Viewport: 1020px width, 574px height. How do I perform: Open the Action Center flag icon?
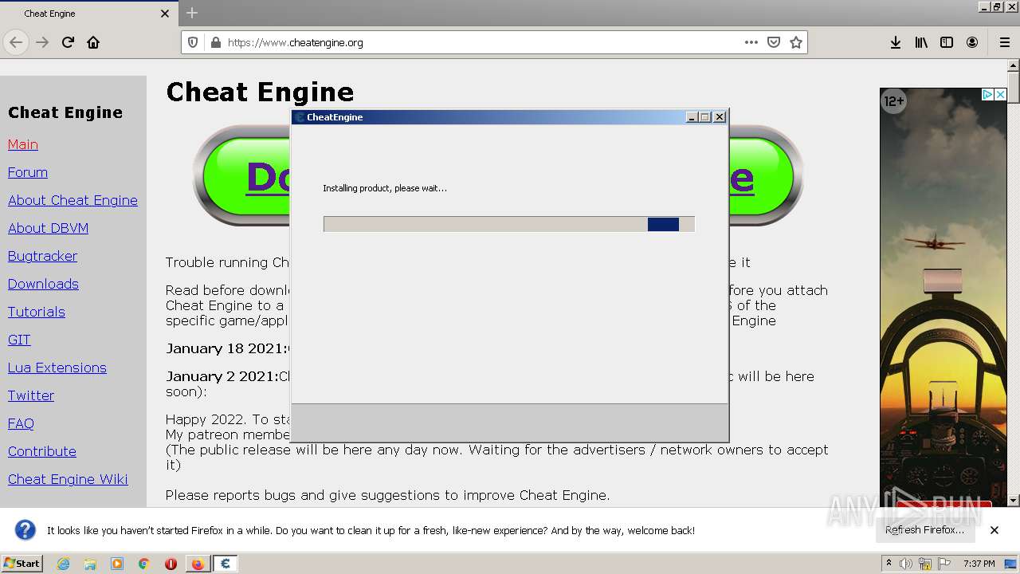point(944,564)
